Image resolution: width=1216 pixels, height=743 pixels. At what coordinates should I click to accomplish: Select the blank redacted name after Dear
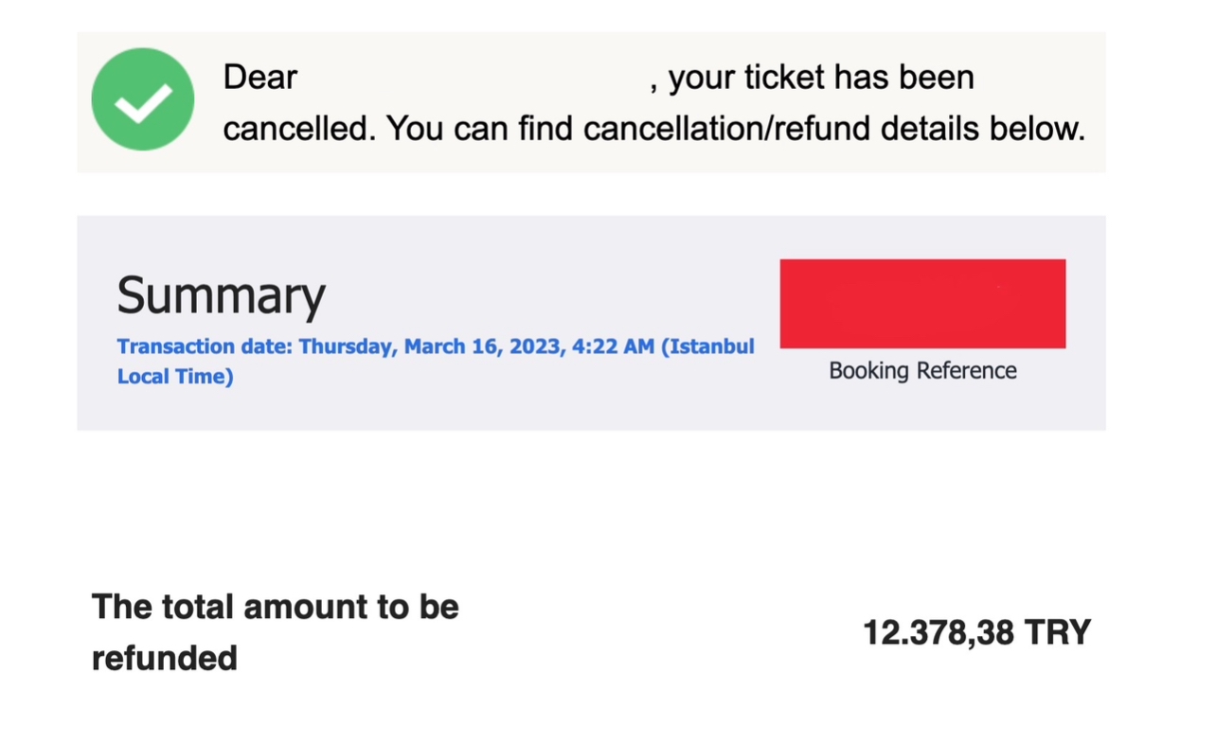(x=474, y=77)
